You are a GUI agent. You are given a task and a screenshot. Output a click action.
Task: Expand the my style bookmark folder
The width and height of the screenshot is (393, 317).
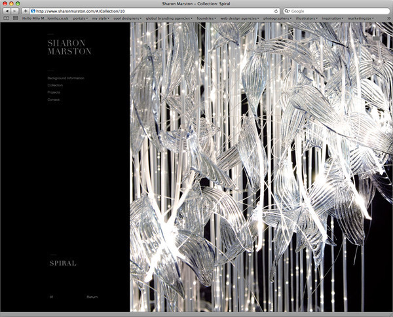[x=100, y=18]
